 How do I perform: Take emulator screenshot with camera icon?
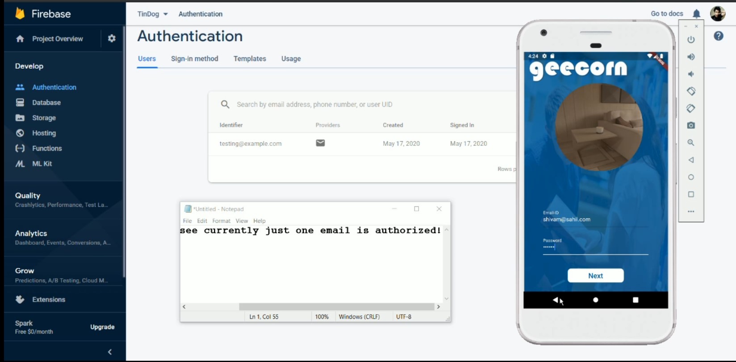[691, 125]
